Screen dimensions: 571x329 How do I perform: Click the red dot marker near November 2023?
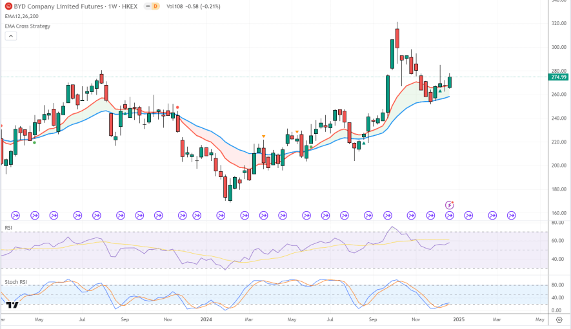pos(177,107)
